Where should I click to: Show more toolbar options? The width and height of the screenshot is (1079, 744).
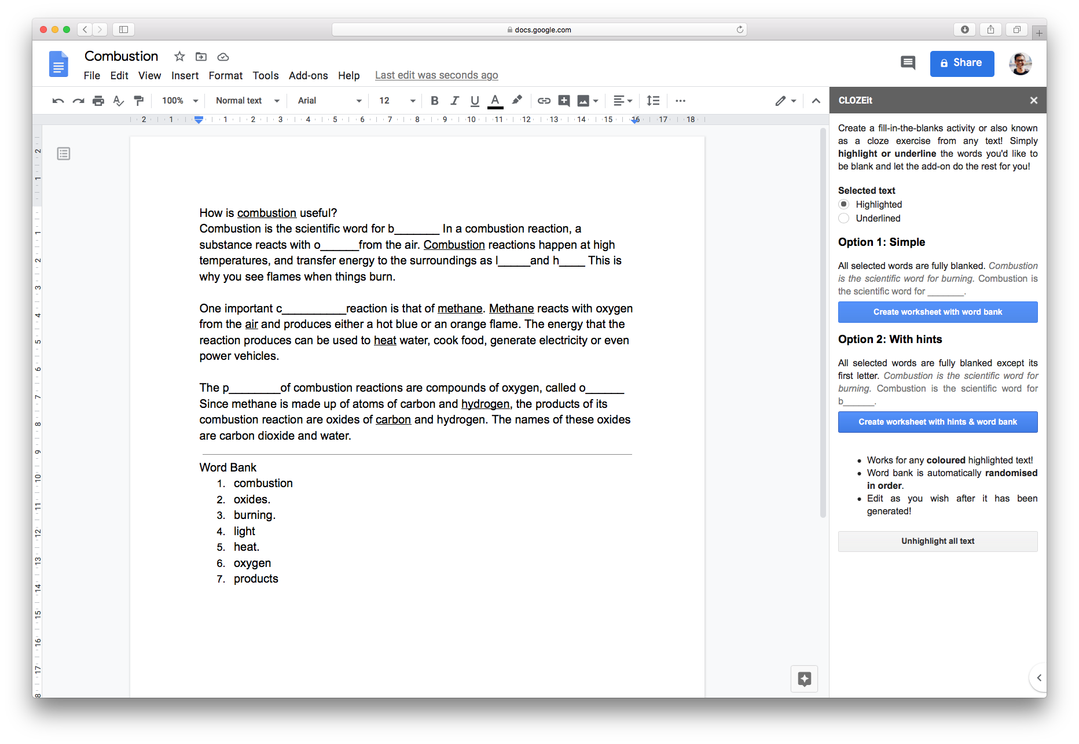point(681,101)
